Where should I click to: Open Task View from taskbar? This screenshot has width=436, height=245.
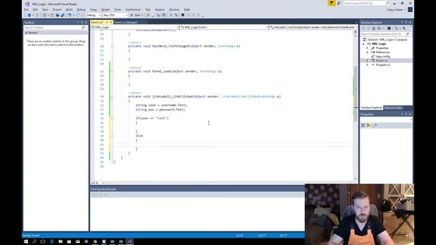click(x=43, y=242)
